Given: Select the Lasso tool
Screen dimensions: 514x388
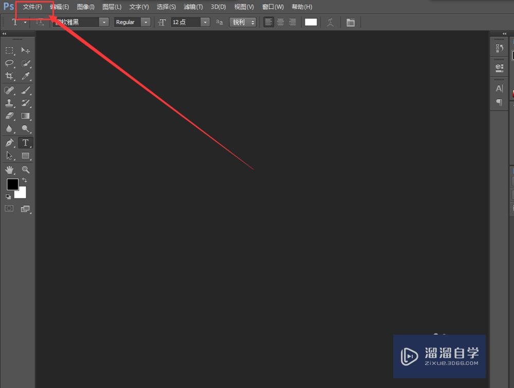Looking at the screenshot, I should (x=9, y=63).
